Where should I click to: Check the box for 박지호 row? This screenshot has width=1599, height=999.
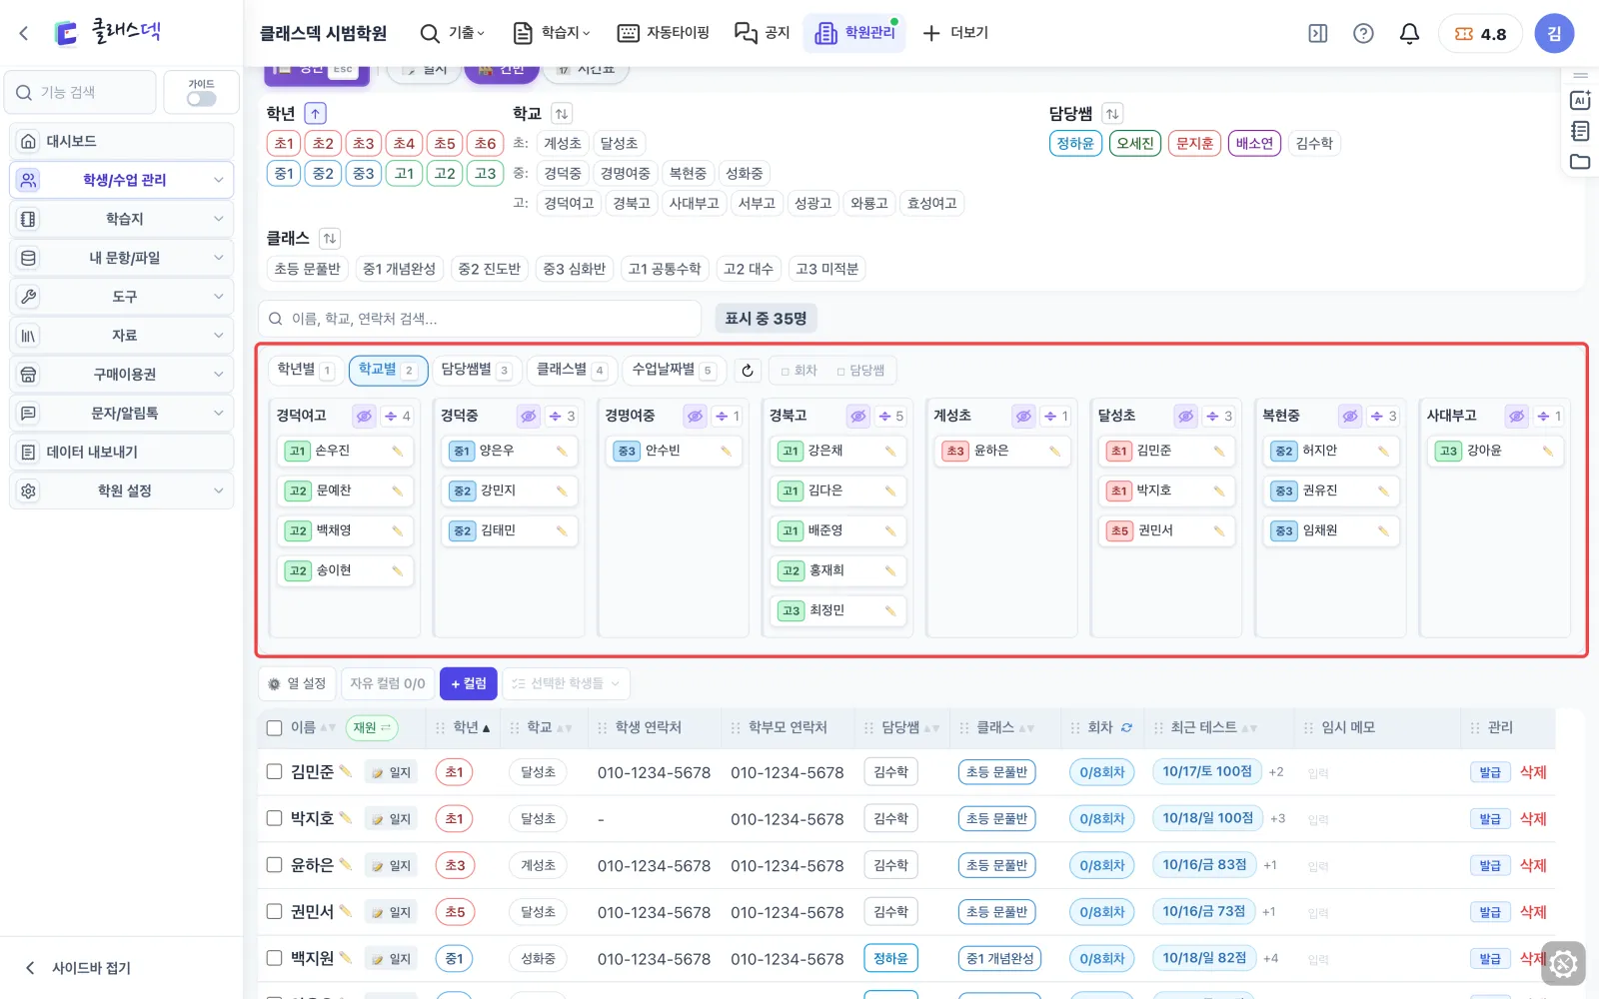point(274,818)
